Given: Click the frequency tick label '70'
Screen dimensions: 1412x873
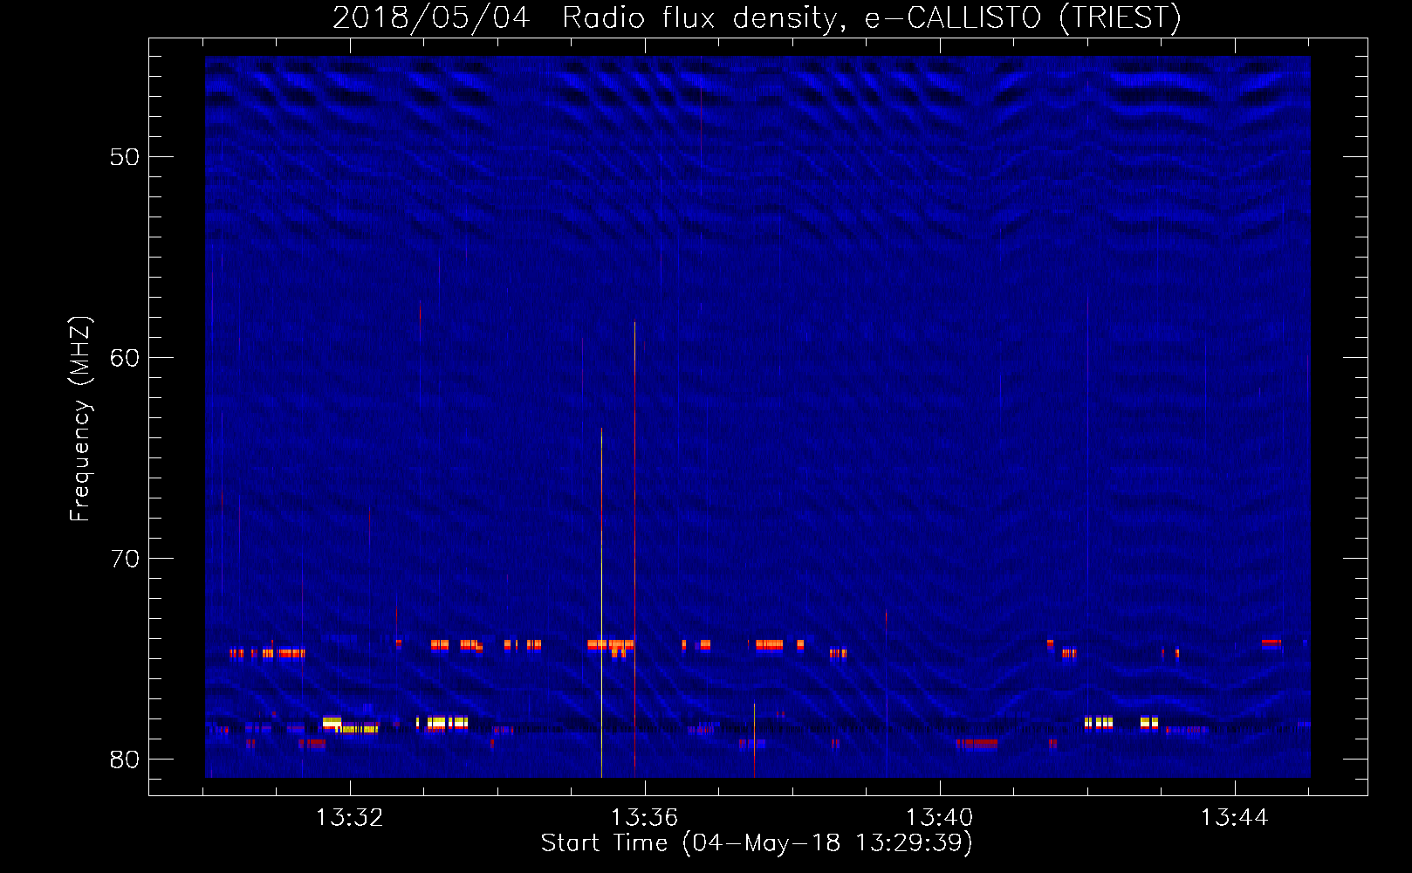Looking at the screenshot, I should pyautogui.click(x=125, y=559).
